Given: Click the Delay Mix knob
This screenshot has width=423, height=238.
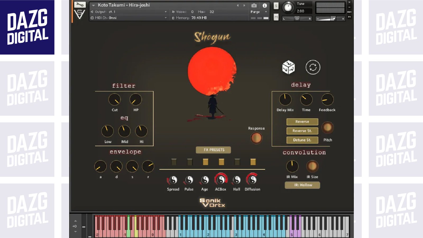Looking at the screenshot, I should tap(285, 100).
